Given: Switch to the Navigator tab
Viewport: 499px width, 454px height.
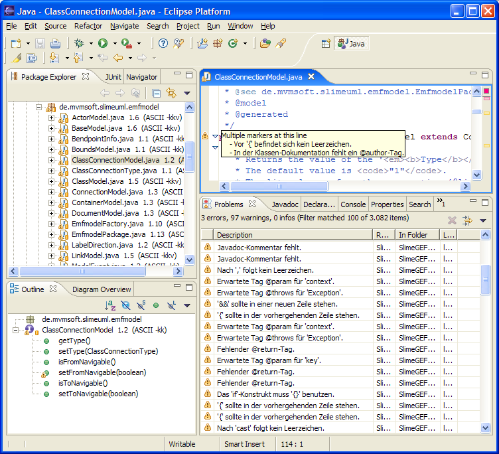Looking at the screenshot, I should coord(141,77).
